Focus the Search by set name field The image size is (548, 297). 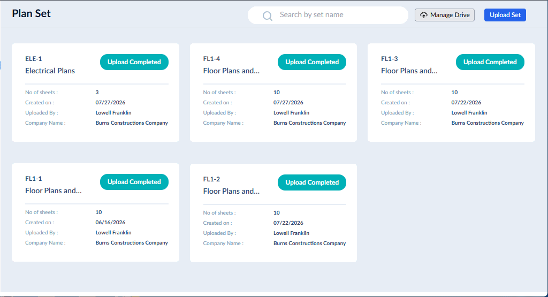click(328, 15)
